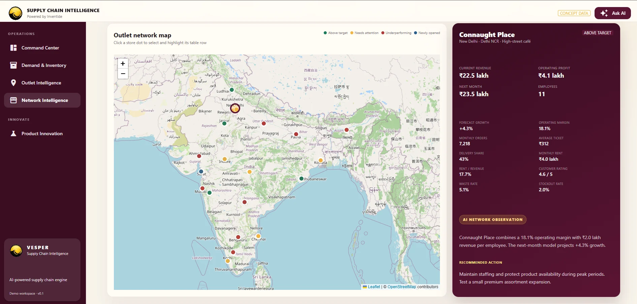
Task: Click the monthly orders value 7,218
Action: point(465,144)
